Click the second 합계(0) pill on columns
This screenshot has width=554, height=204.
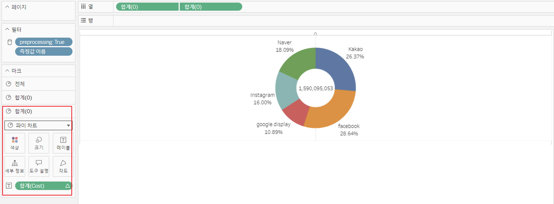pos(211,7)
